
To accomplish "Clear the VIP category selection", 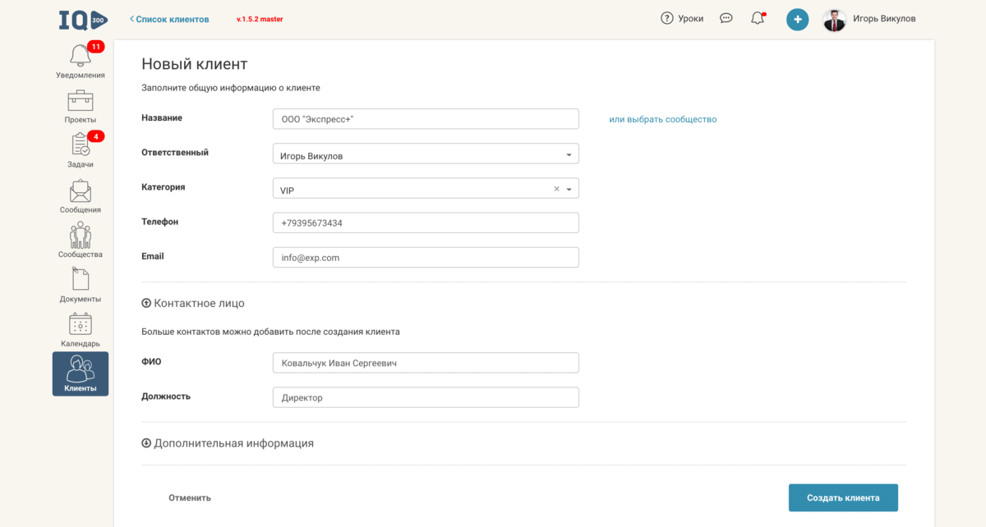I will coord(556,189).
